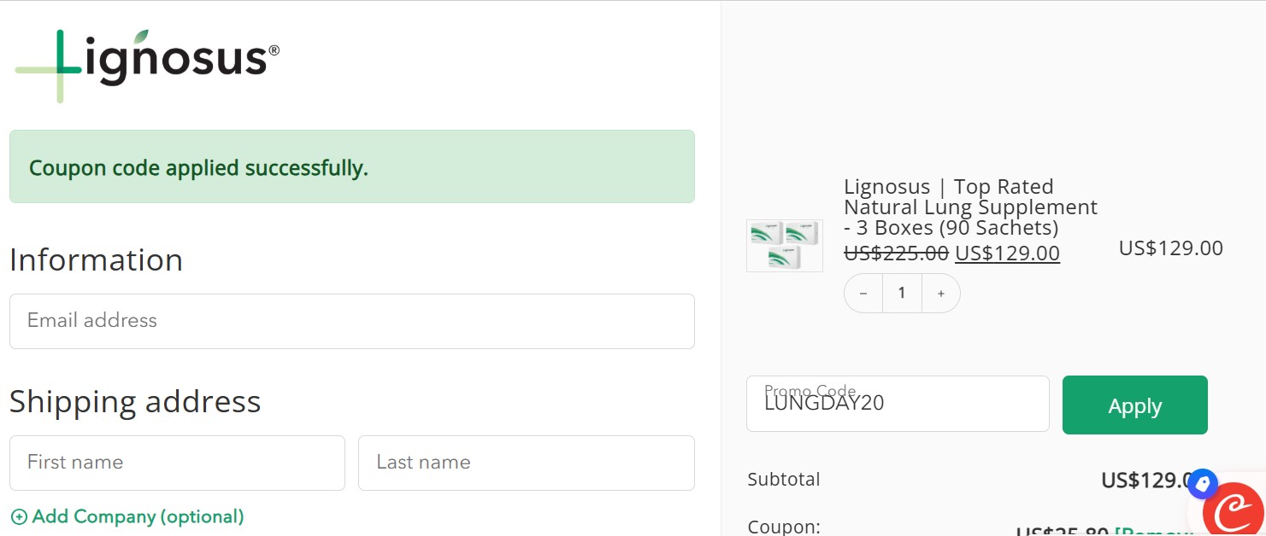Click the Lignosus product boxes thumbnail

[x=784, y=245]
